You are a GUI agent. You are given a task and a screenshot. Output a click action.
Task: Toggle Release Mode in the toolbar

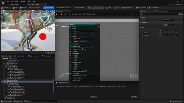tap(80, 8)
